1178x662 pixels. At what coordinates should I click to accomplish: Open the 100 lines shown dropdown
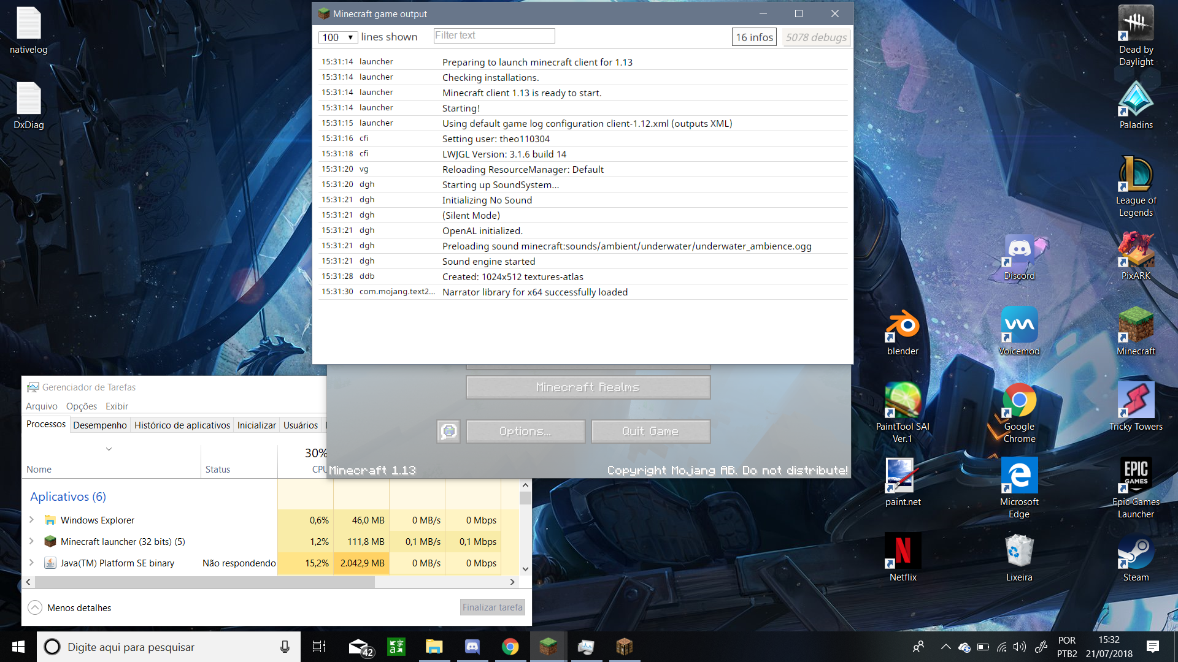(x=337, y=37)
